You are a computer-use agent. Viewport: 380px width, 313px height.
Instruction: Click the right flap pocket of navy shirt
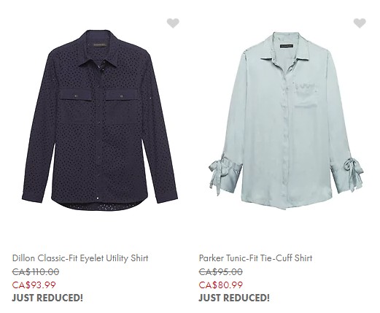[x=122, y=107]
